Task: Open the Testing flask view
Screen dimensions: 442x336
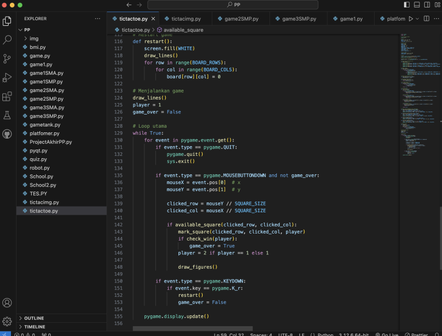Action: [7, 115]
